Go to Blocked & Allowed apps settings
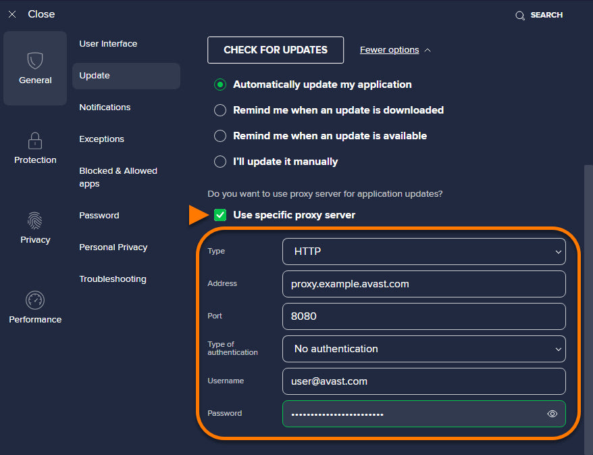This screenshot has width=593, height=455. pyautogui.click(x=118, y=177)
